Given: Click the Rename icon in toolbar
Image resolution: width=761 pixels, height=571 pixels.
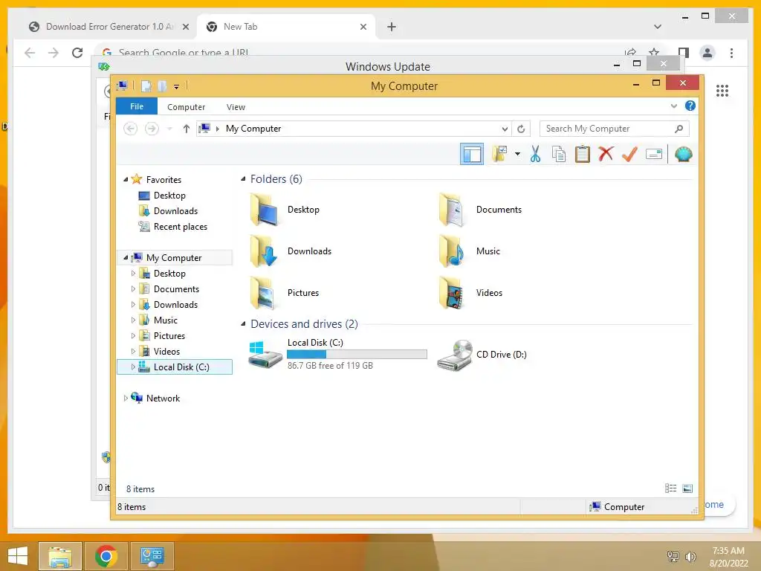Looking at the screenshot, I should tap(654, 155).
